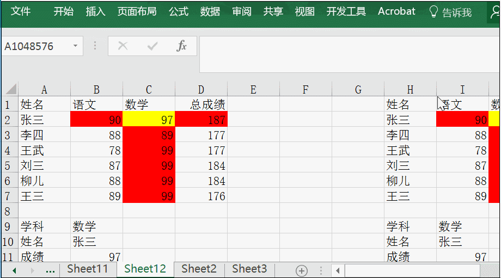Select column G header

[358, 89]
